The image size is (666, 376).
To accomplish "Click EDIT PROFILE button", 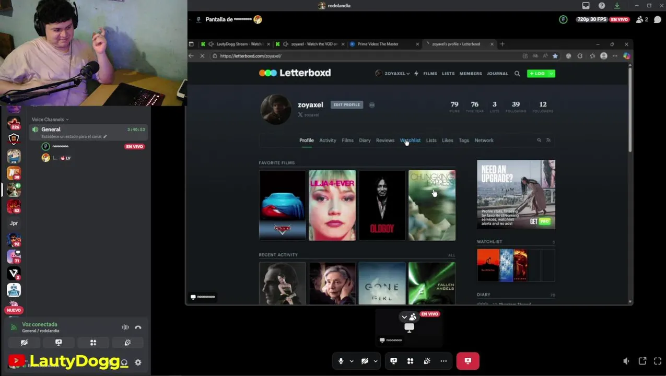I will [x=347, y=105].
